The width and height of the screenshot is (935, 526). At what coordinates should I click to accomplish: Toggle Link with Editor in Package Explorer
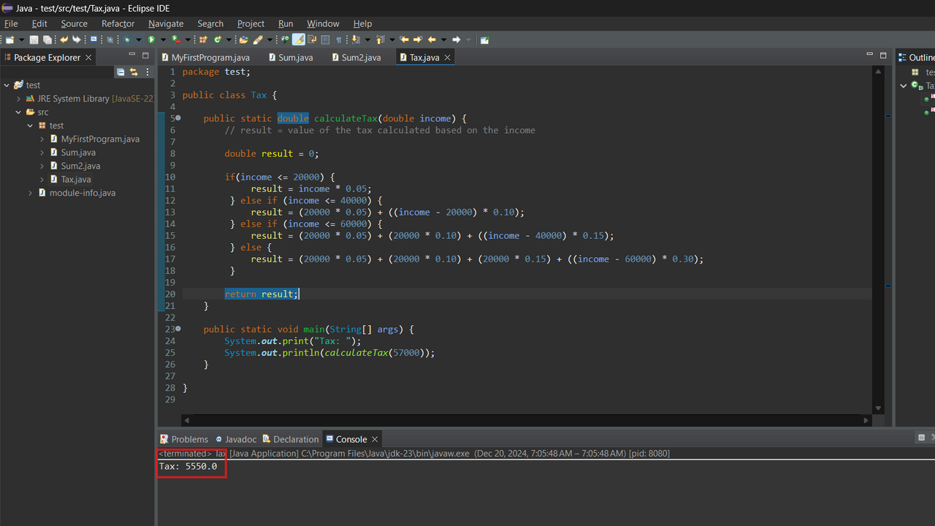coord(134,72)
